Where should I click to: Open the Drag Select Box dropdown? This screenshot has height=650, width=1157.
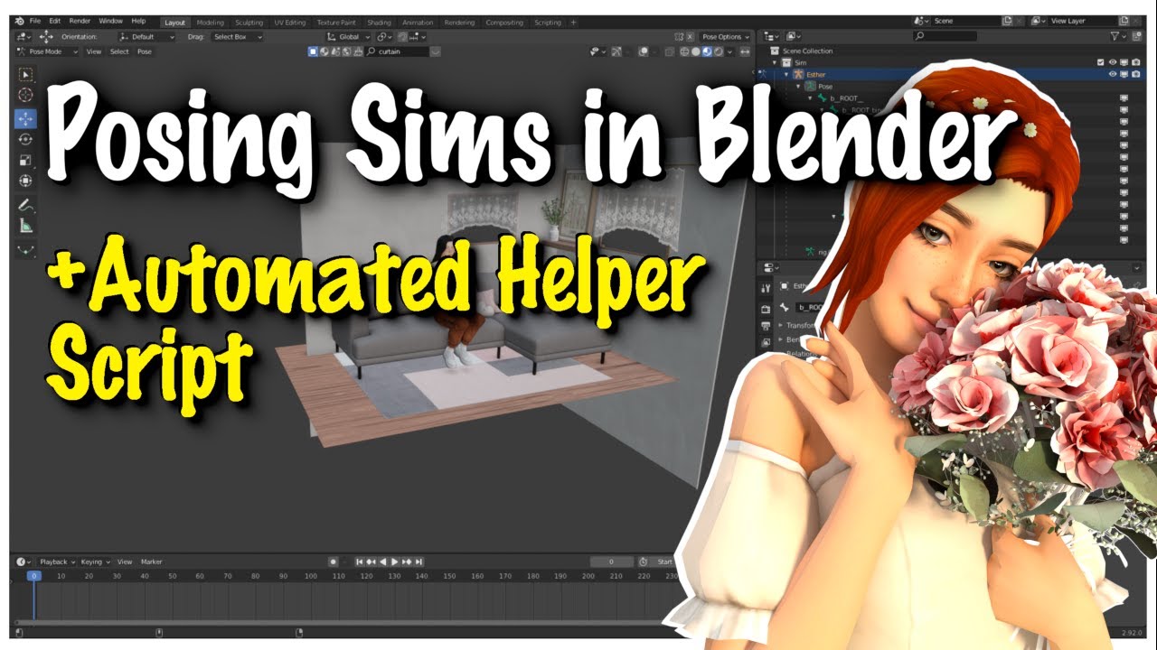(238, 37)
